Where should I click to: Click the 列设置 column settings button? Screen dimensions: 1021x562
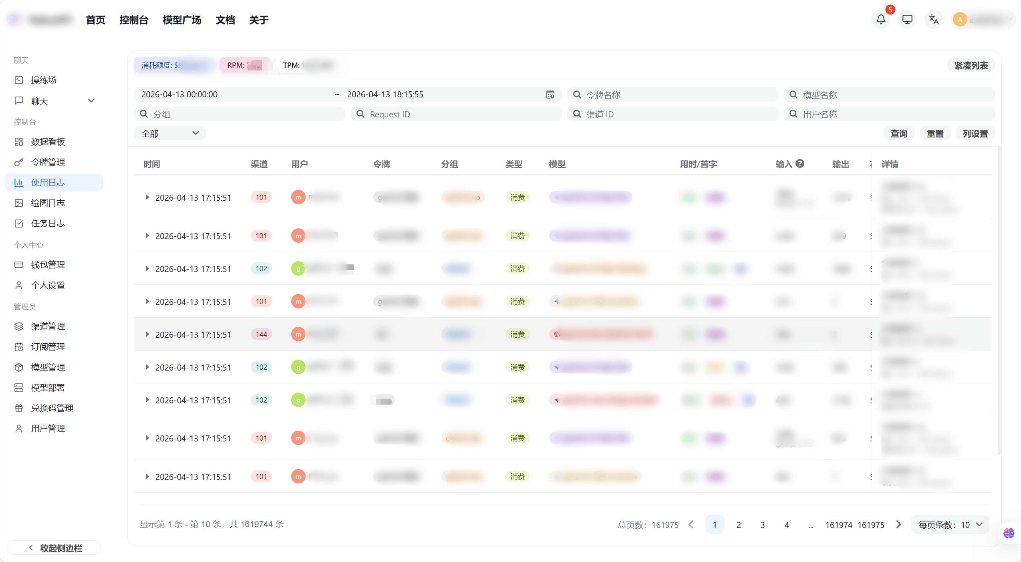(x=975, y=134)
